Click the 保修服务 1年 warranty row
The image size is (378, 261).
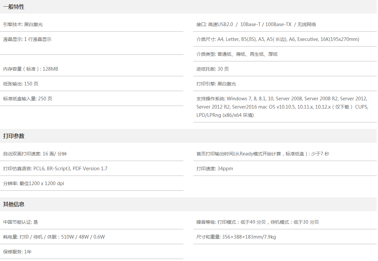(x=18, y=252)
